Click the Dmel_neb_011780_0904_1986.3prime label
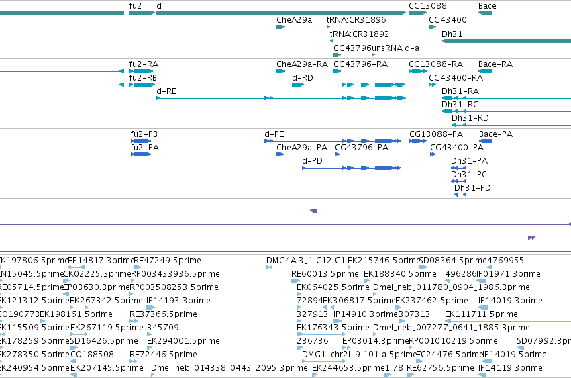 (451, 287)
